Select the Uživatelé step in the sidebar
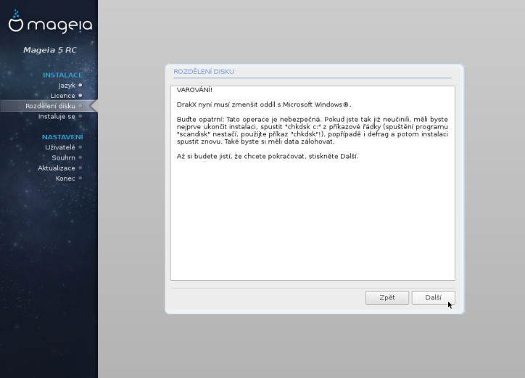 click(60, 147)
